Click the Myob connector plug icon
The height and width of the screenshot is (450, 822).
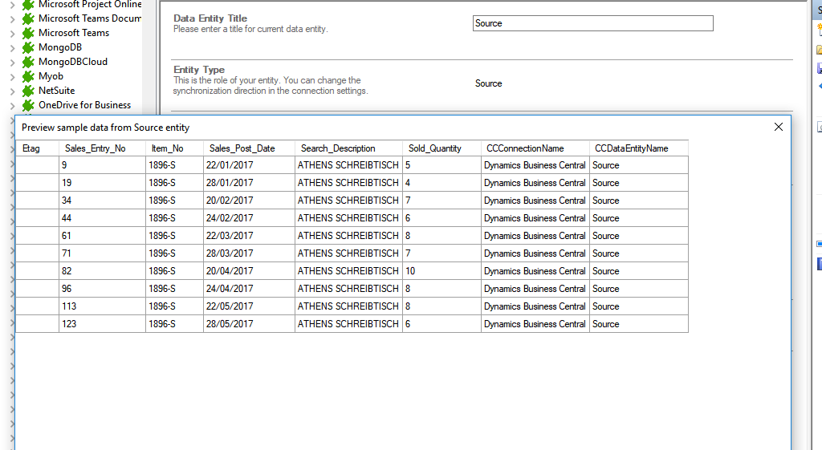[x=28, y=76]
